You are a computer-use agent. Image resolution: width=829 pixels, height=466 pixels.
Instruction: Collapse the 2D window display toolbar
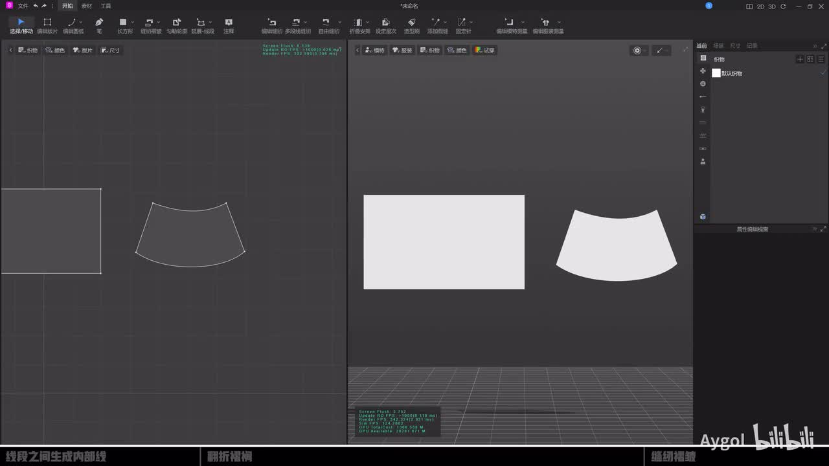[x=10, y=50]
